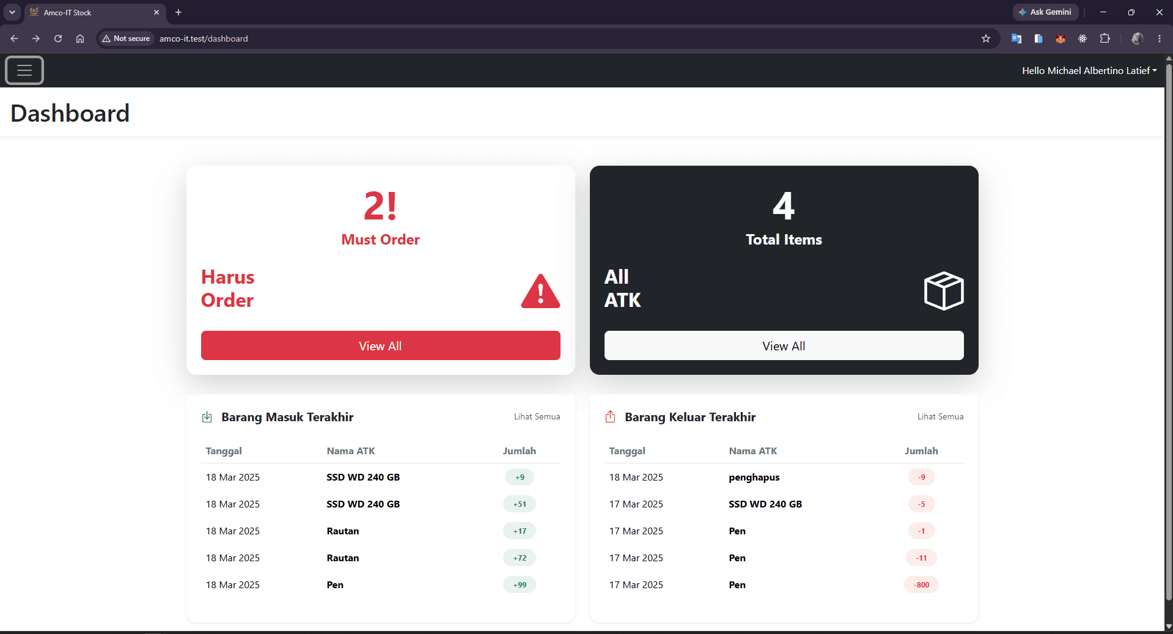Open Lihat Semua for Barang Keluar Terakhir
Screen dimensions: 1173x634
click(940, 416)
